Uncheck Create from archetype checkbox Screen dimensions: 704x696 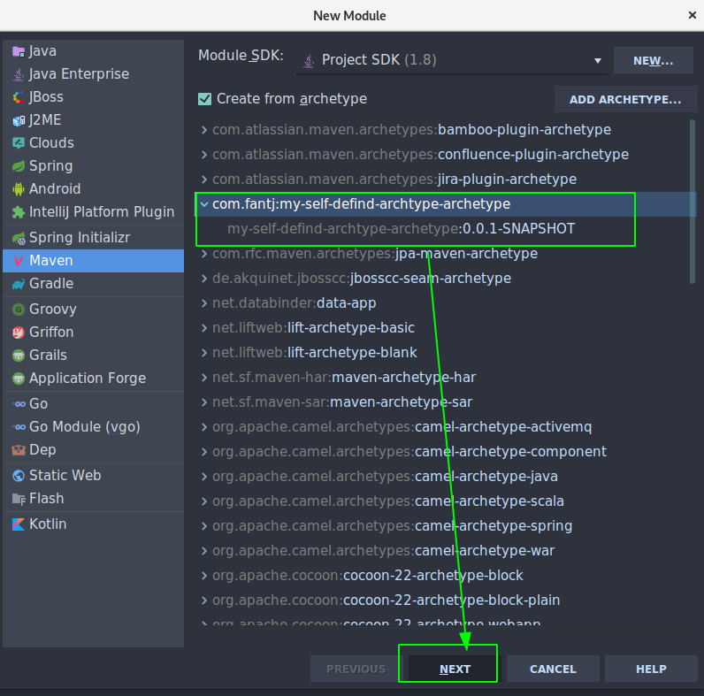(x=204, y=99)
